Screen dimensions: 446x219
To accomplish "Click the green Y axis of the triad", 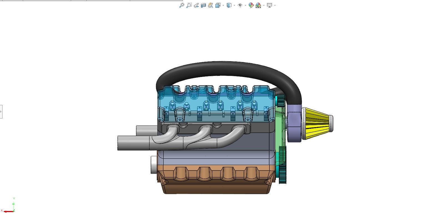I will (x=14, y=206).
